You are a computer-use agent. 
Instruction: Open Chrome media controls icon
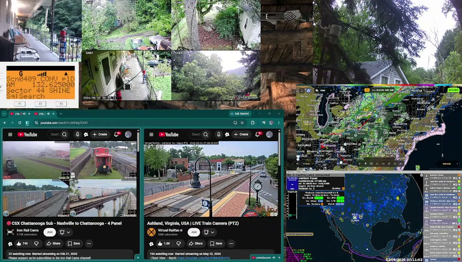click(x=264, y=123)
